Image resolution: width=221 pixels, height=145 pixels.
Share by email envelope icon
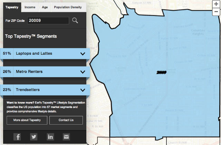[x=66, y=137]
